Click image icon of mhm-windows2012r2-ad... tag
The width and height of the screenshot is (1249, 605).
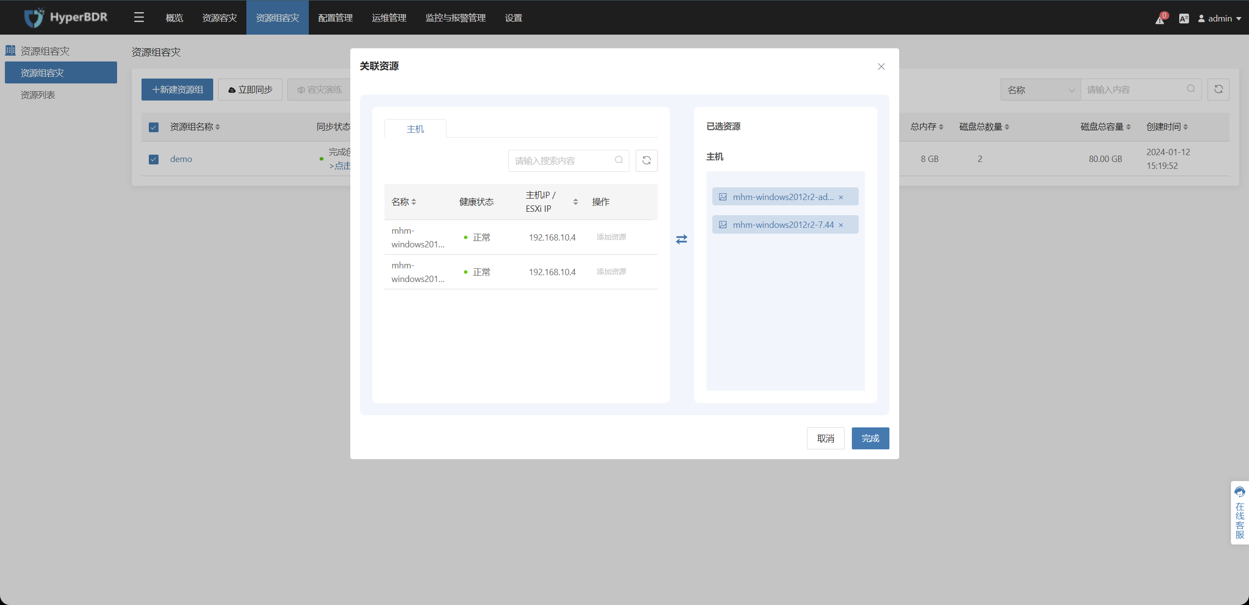723,197
